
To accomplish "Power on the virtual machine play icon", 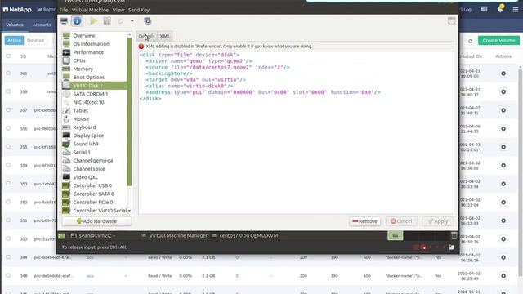I will (x=94, y=21).
